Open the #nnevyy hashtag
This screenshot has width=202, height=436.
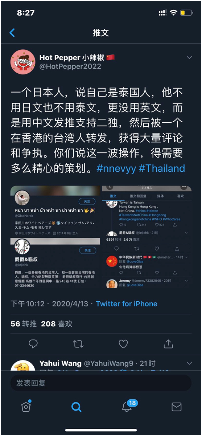(x=115, y=168)
